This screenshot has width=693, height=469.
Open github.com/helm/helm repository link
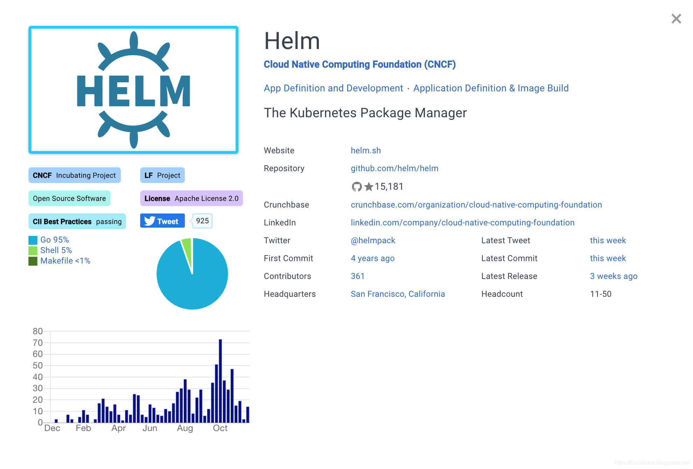tap(394, 168)
